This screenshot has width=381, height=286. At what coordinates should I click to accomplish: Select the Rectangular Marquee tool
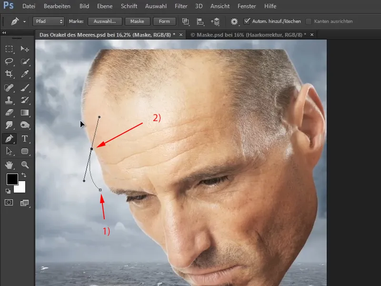pos(9,49)
